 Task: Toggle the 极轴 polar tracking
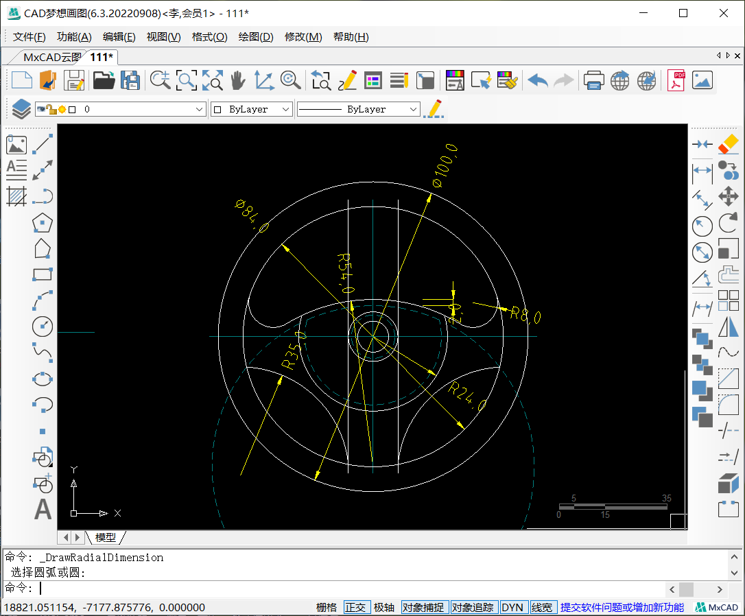click(x=384, y=607)
